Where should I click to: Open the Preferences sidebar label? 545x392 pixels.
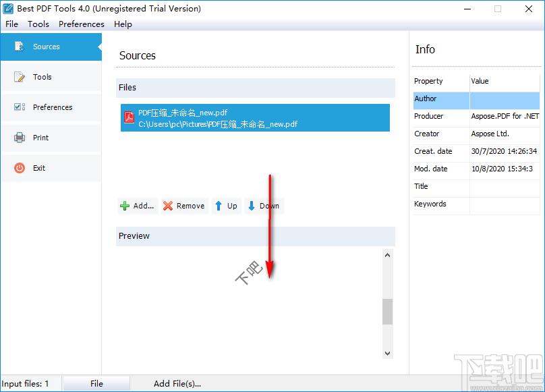pyautogui.click(x=53, y=107)
